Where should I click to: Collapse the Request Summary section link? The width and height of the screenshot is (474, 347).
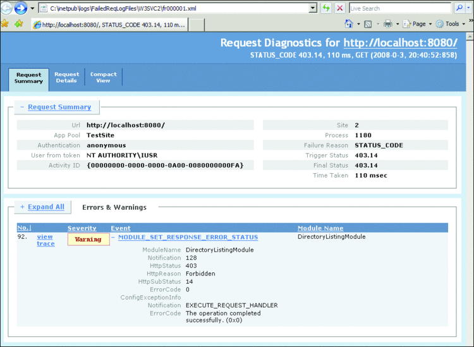click(x=59, y=107)
